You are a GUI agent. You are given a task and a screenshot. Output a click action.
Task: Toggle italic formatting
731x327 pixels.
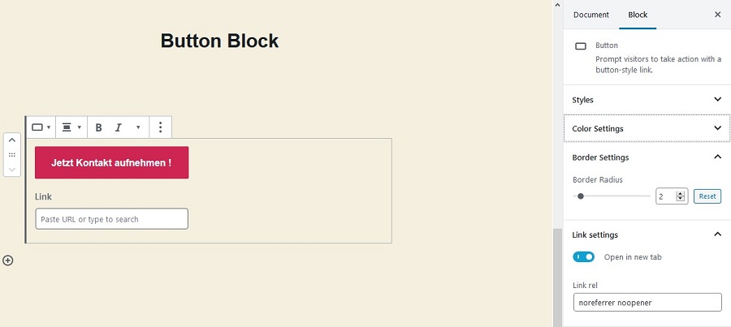[119, 127]
